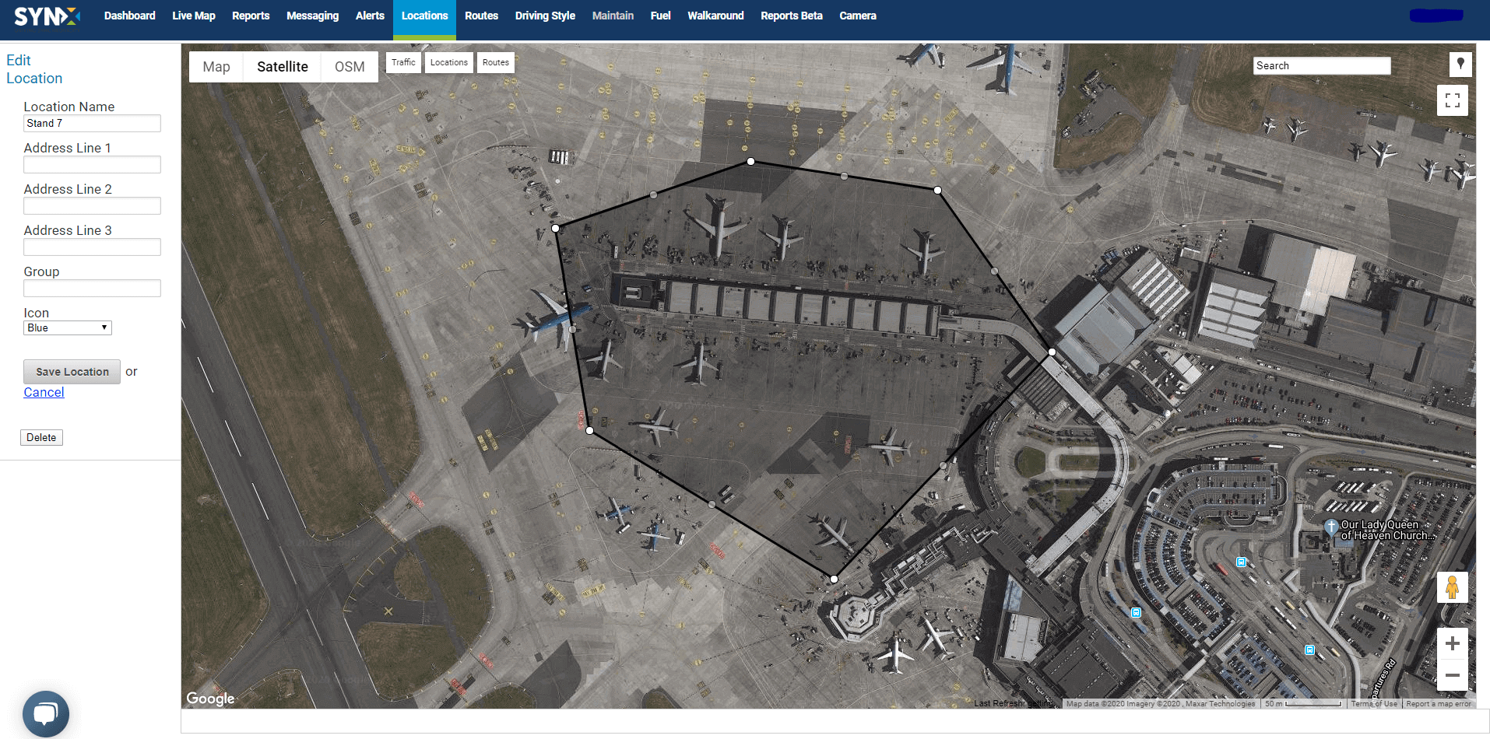The width and height of the screenshot is (1490, 739).
Task: Open the Icon color dropdown showing Blue
Action: click(68, 328)
